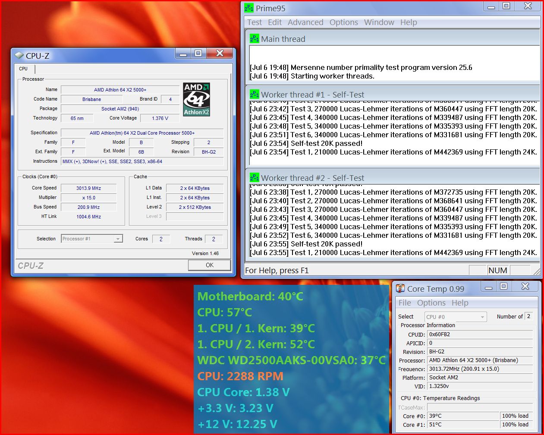Select the CPU tab in CPU-Z
Screen dimensions: 544x435
[23, 69]
